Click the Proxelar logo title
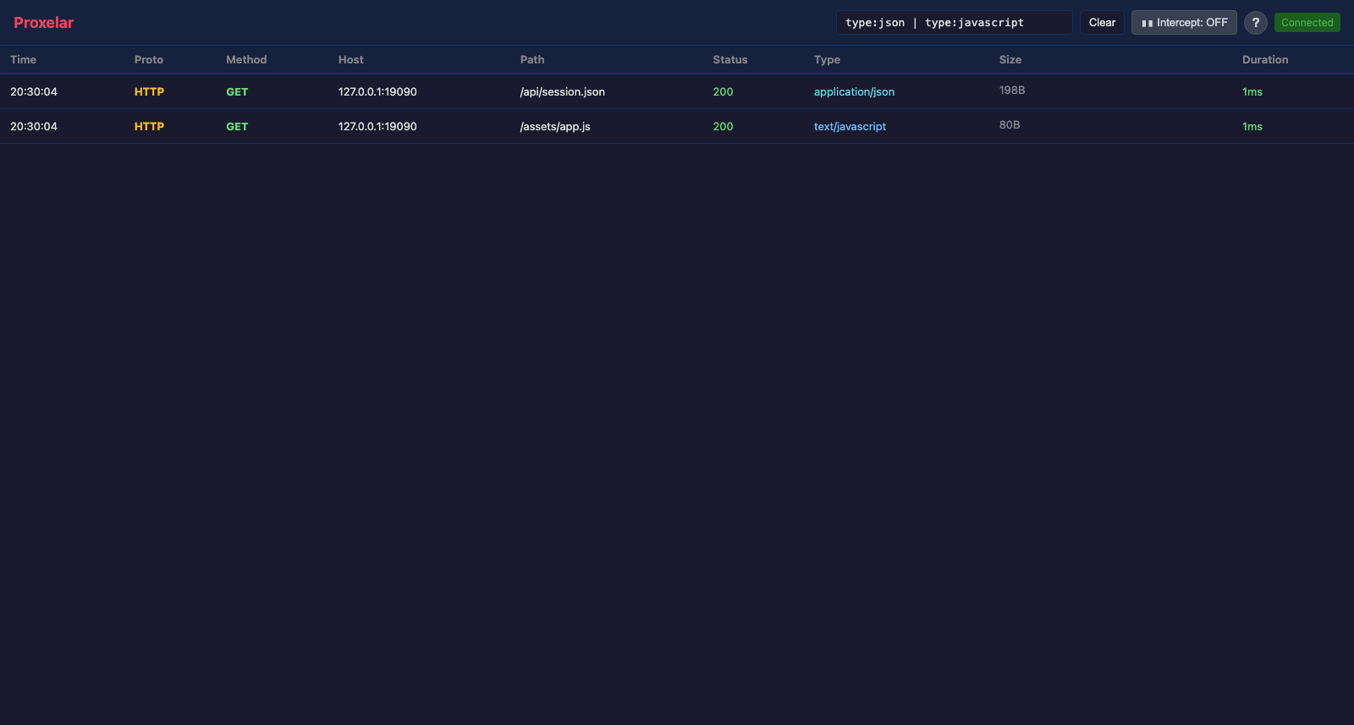1354x725 pixels. tap(44, 23)
